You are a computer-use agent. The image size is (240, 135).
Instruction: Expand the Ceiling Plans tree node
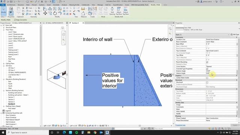4,63
